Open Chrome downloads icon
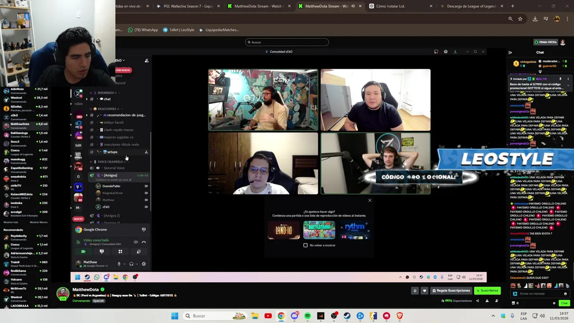 535,19
